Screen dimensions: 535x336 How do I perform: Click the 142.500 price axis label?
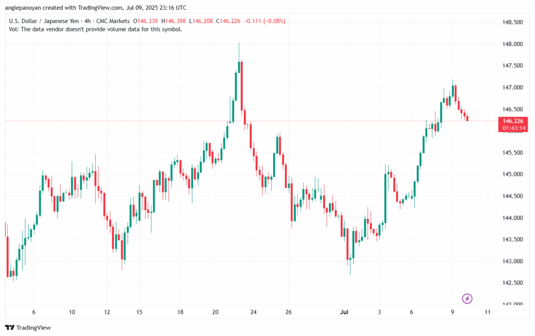tap(513, 283)
